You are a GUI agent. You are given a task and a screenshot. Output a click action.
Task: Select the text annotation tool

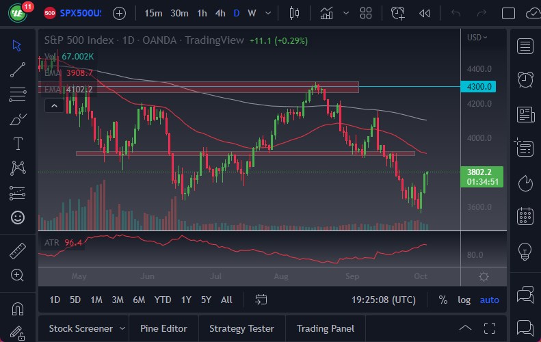pyautogui.click(x=18, y=144)
